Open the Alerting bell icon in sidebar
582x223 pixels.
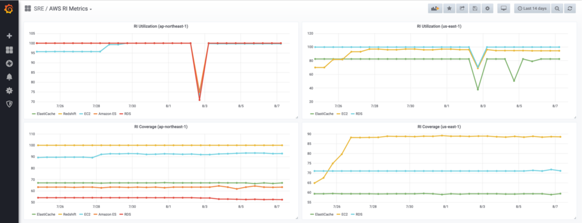point(9,77)
